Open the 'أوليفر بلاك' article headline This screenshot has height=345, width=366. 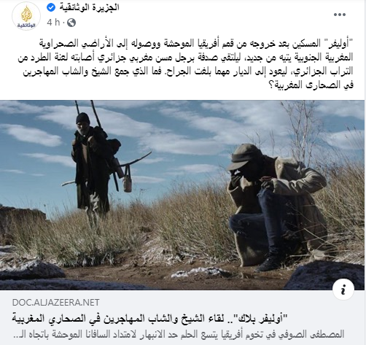tap(149, 318)
